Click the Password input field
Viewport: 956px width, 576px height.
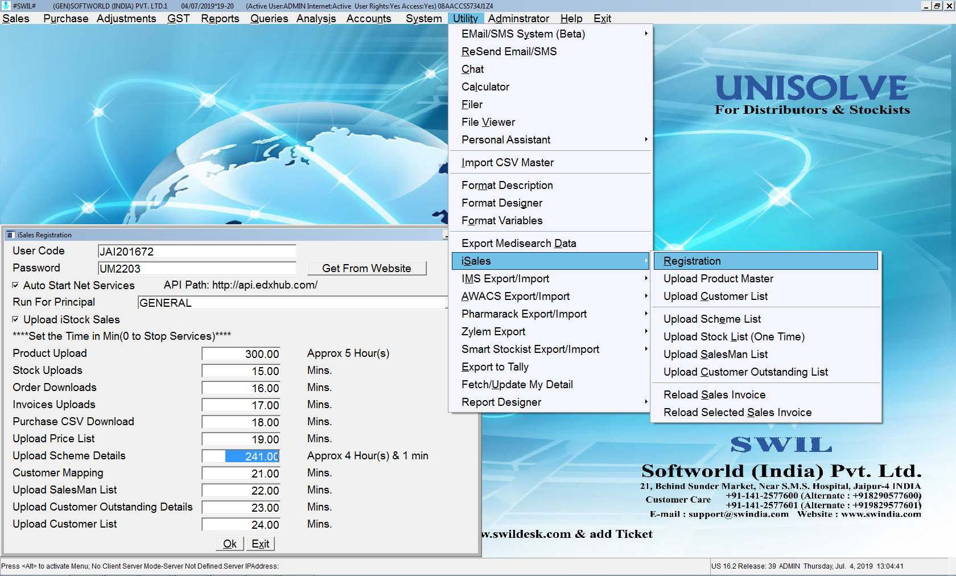coord(197,268)
